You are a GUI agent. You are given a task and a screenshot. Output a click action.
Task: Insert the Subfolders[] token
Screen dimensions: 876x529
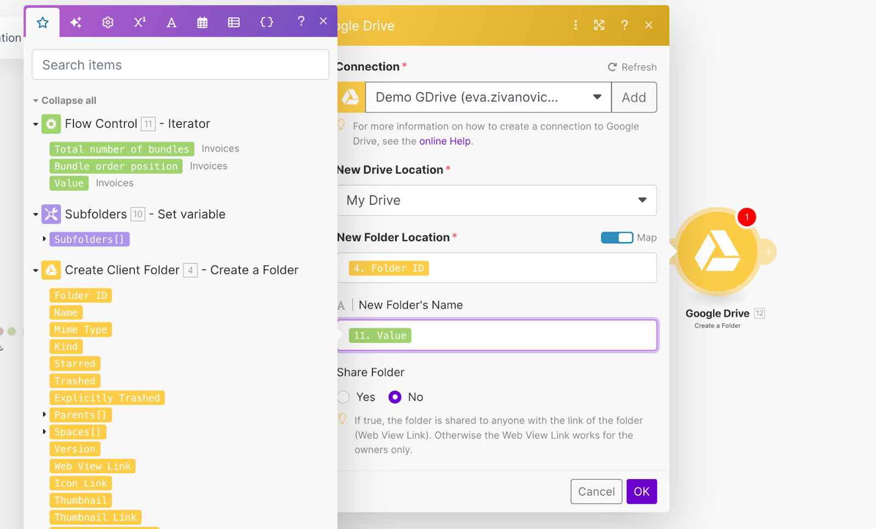click(x=89, y=239)
